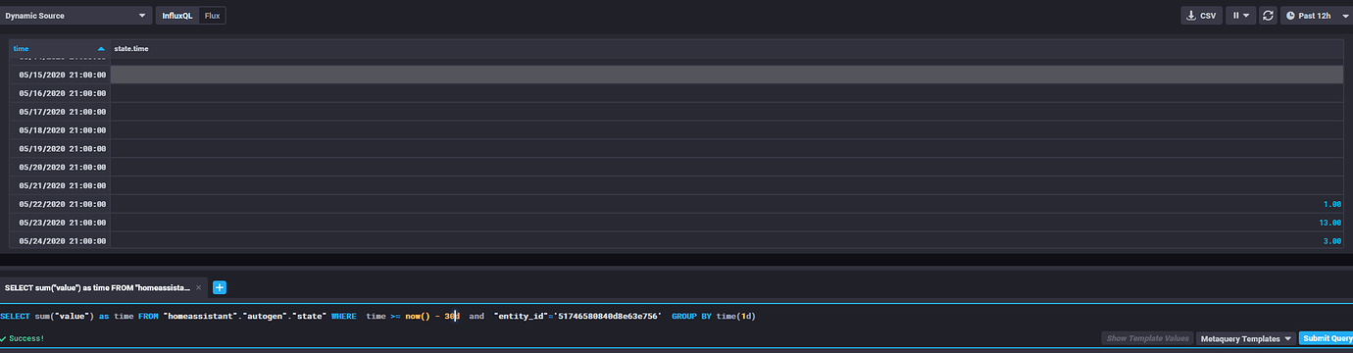This screenshot has height=353, width=1353.
Task: Open the Past 12h time range dropdown
Action: 1316,16
